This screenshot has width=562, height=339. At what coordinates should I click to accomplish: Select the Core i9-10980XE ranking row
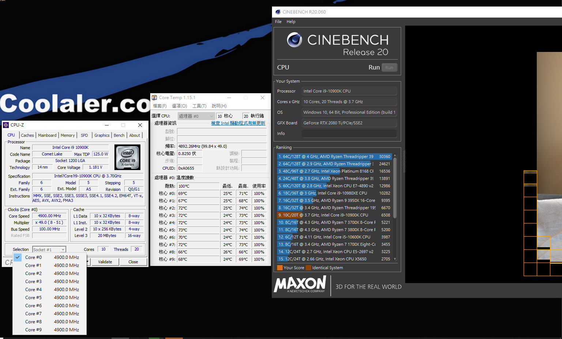point(334,193)
